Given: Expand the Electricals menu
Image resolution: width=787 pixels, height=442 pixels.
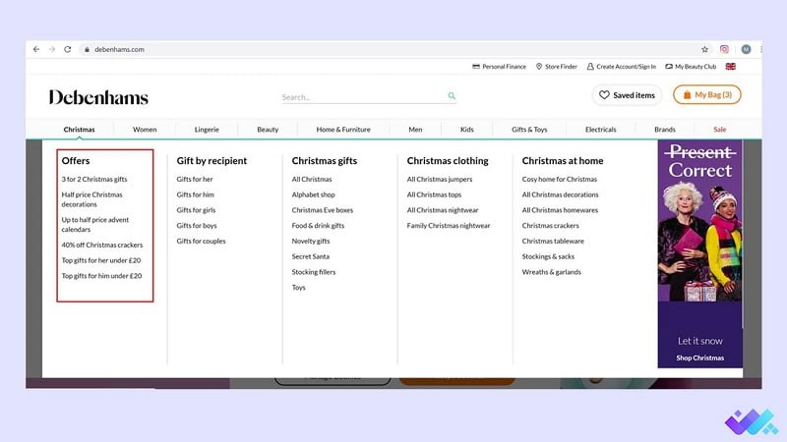Looking at the screenshot, I should click(600, 130).
